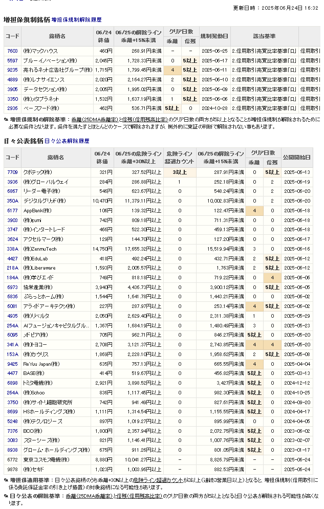
Task: Open stock code 5597 link
Action: click(12, 61)
